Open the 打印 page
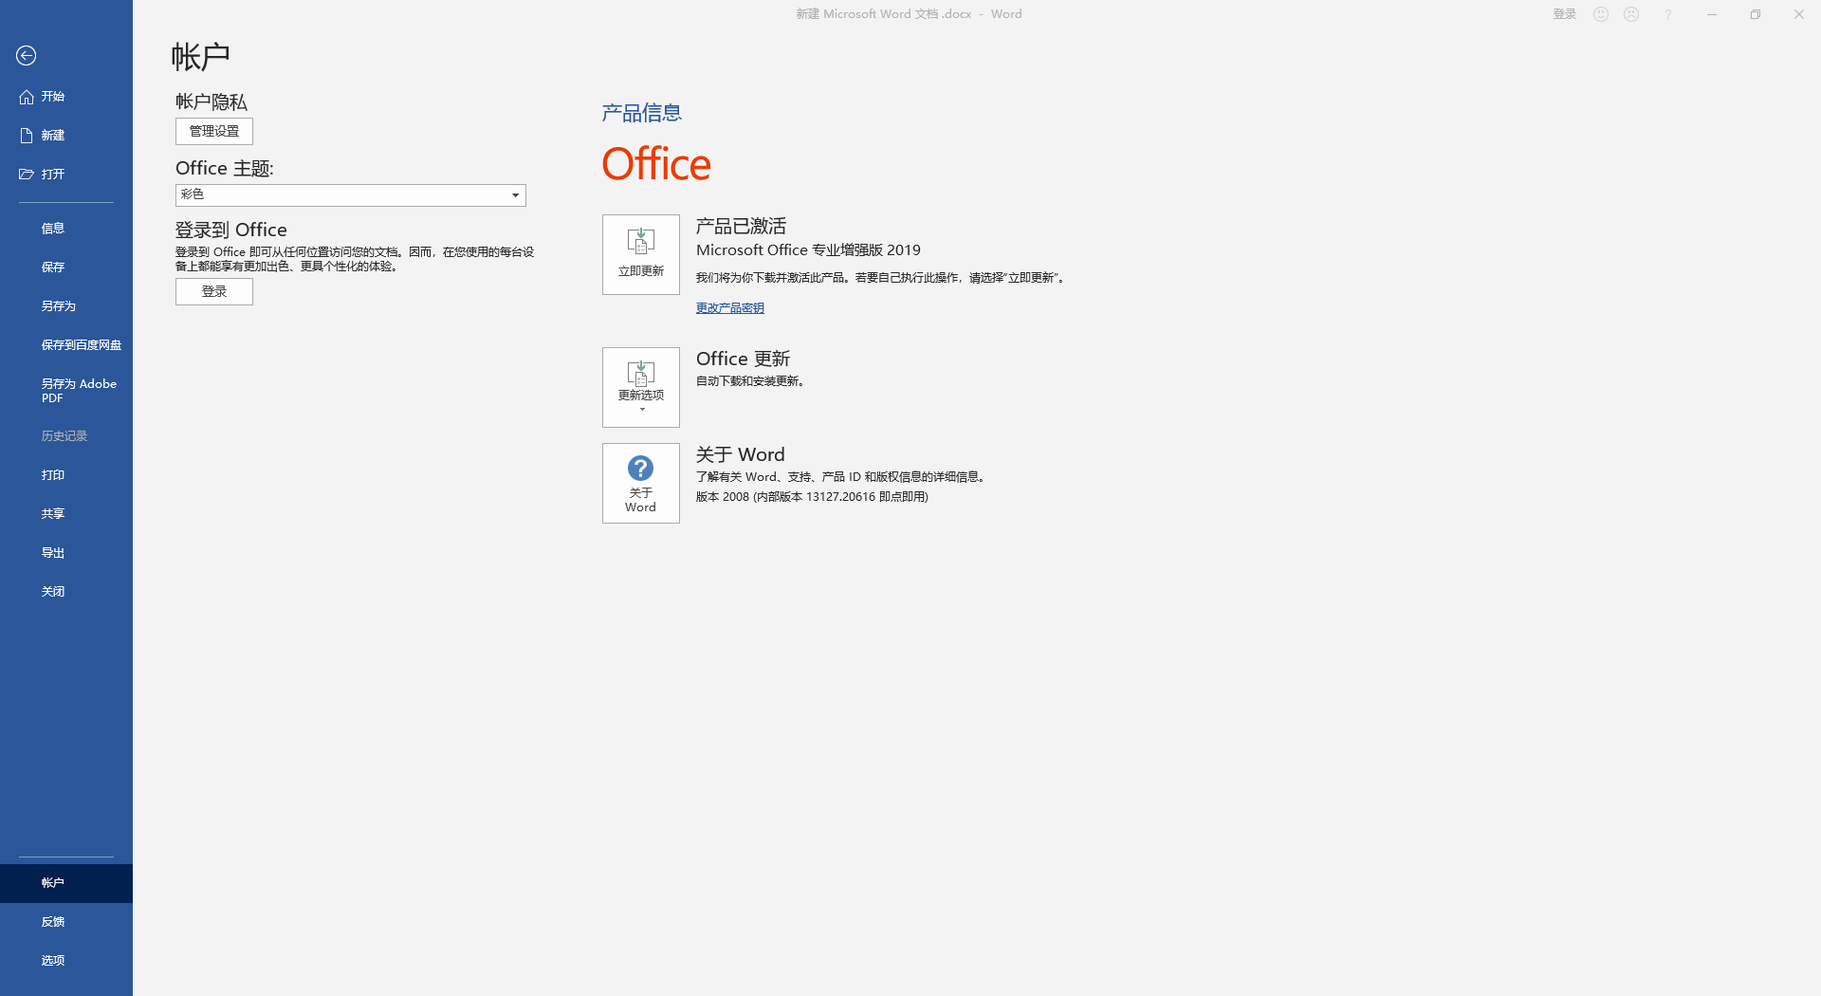 tap(66, 475)
